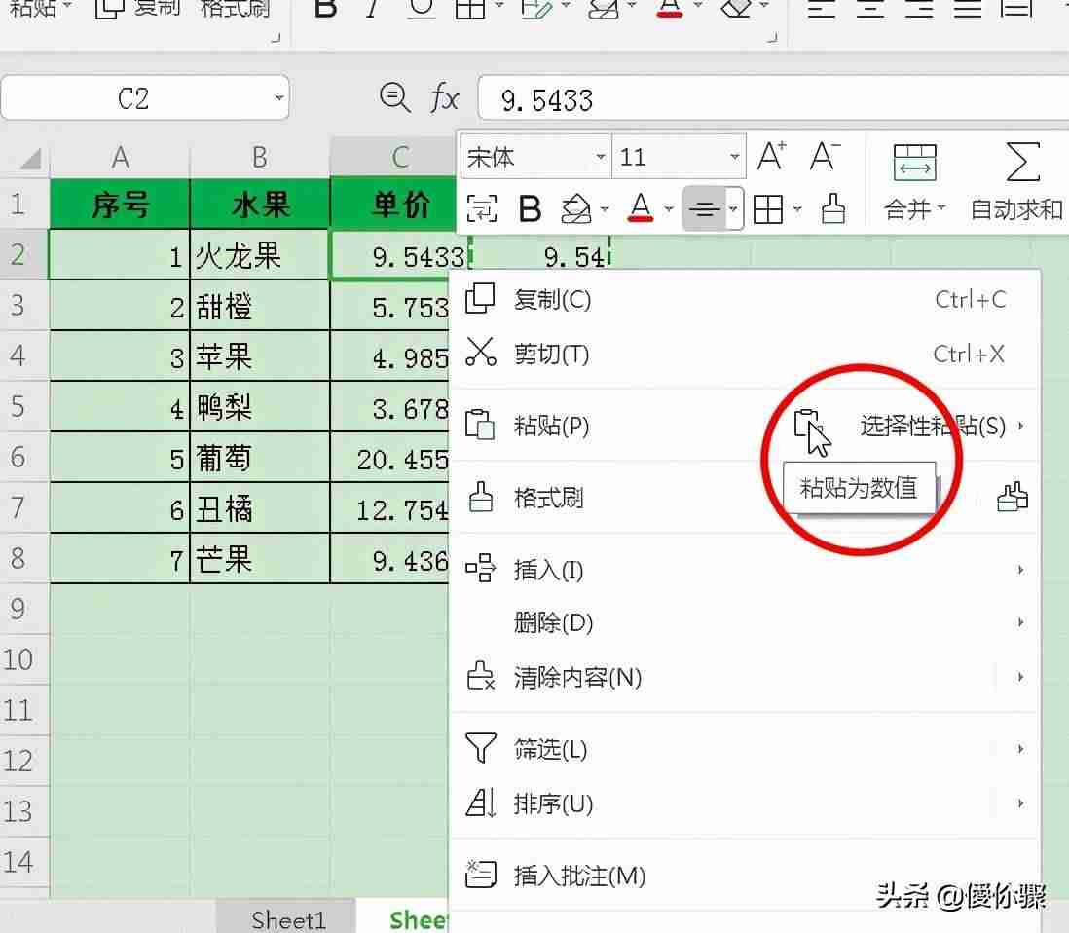Screen dimensions: 1069x933
Task: Click the select-region icon left of mini toolbar Bold
Action: (x=481, y=208)
